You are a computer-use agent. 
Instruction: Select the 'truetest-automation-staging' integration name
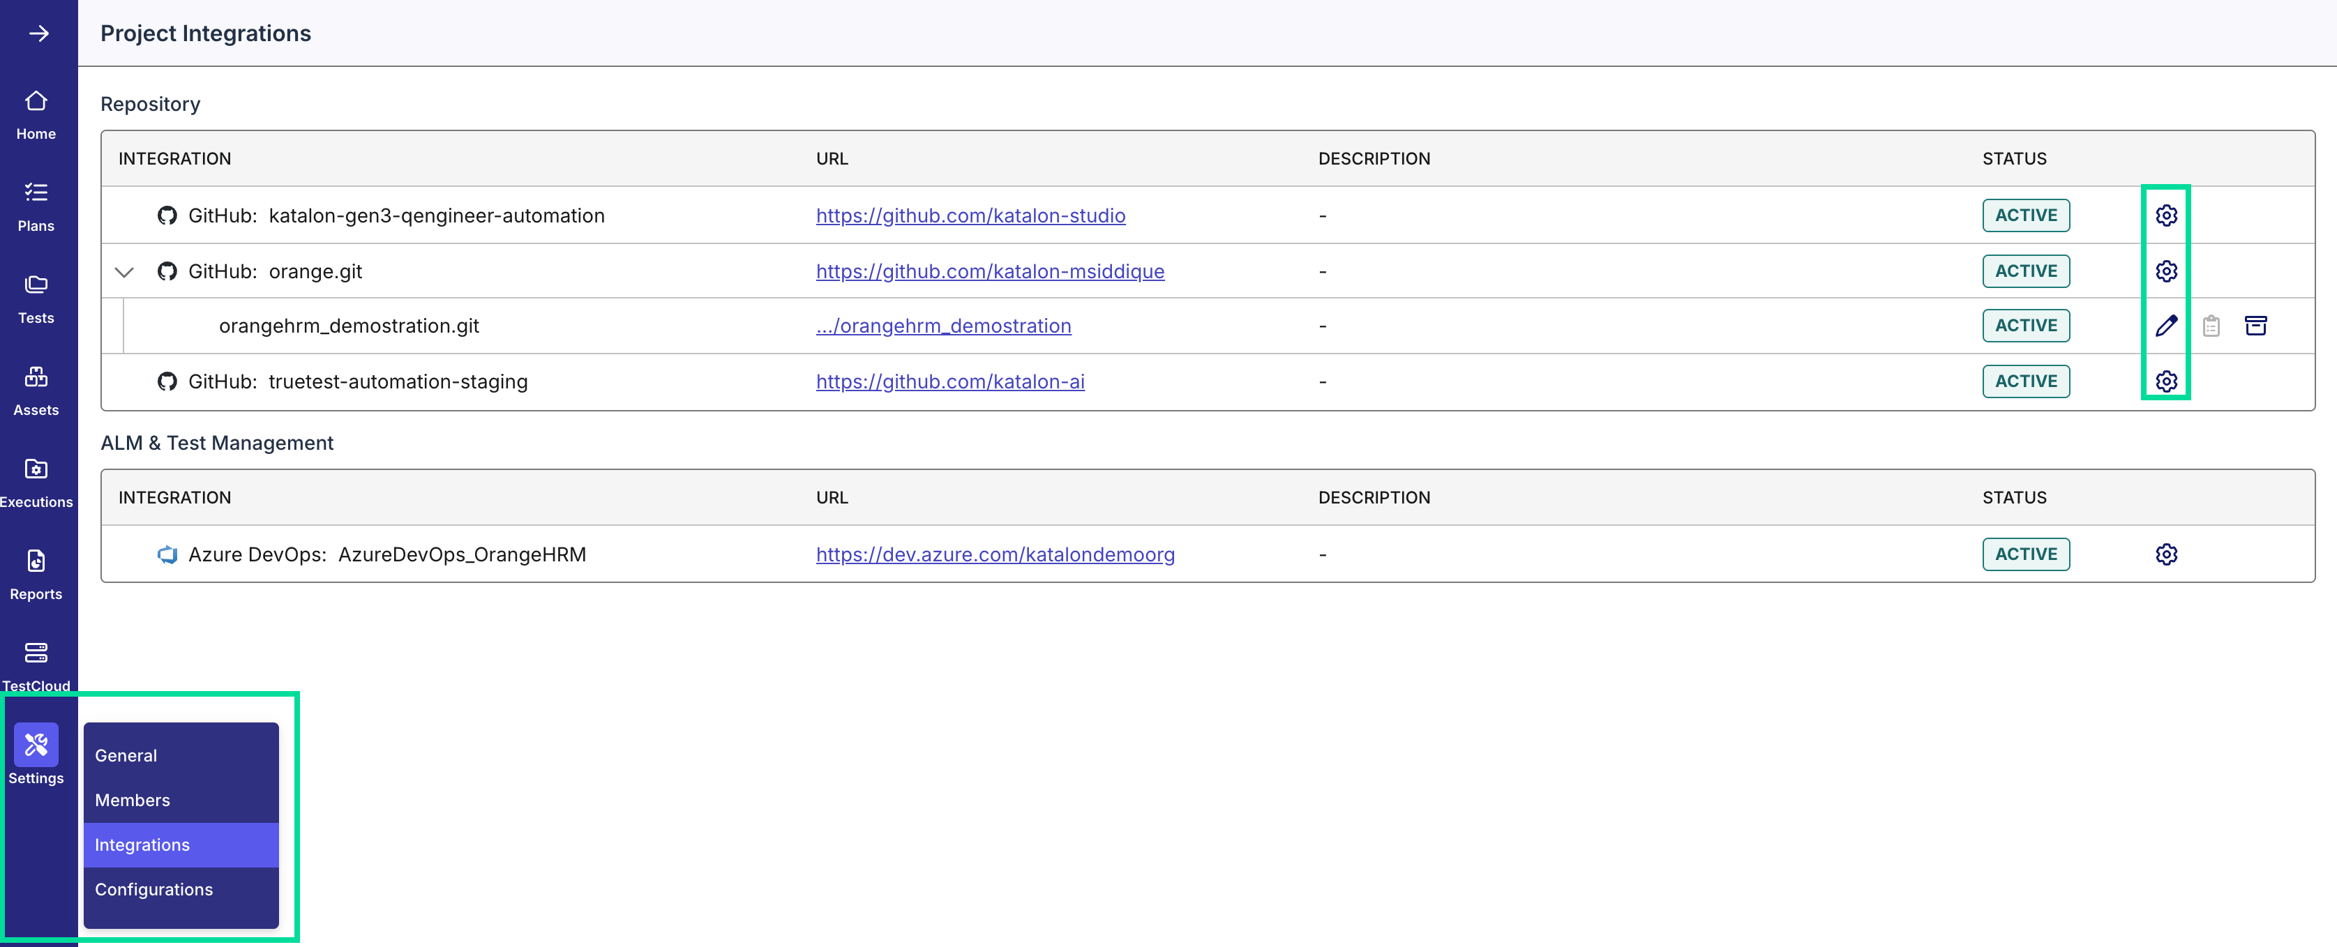[x=398, y=381]
